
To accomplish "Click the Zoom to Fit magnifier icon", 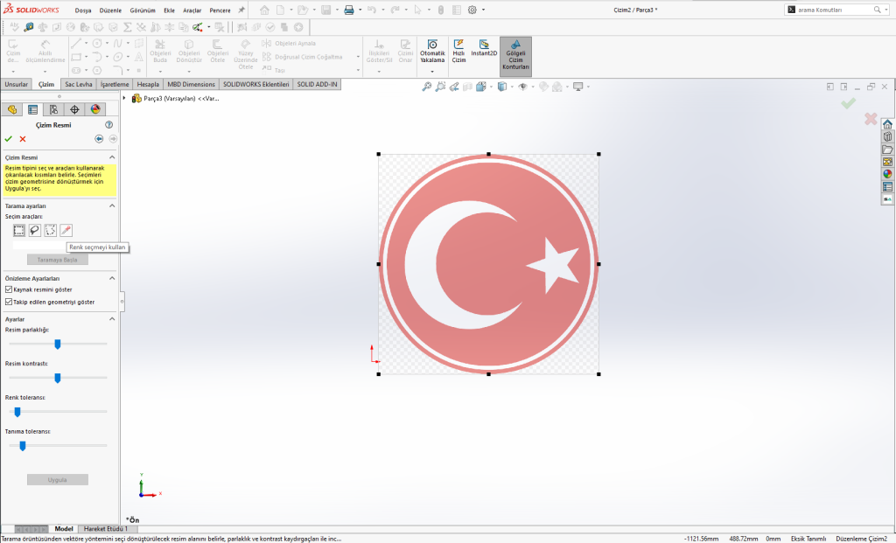I will [x=427, y=87].
